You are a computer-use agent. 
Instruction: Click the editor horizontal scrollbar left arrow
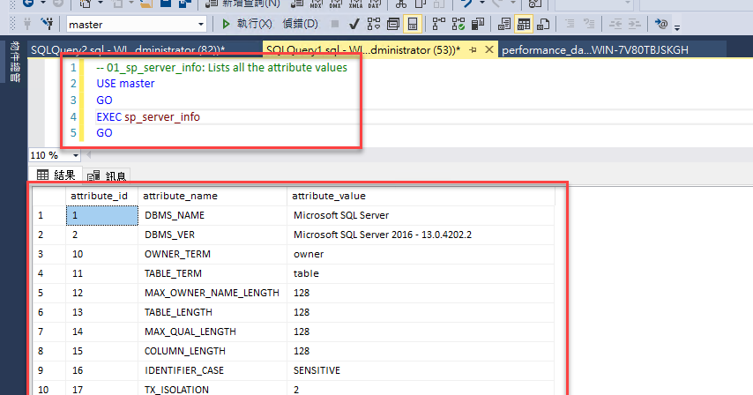tap(88, 155)
